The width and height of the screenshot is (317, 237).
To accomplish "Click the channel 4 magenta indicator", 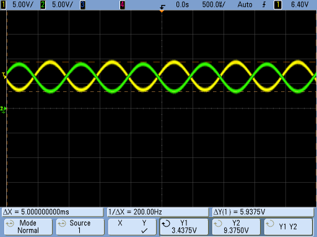I will pyautogui.click(x=122, y=5).
